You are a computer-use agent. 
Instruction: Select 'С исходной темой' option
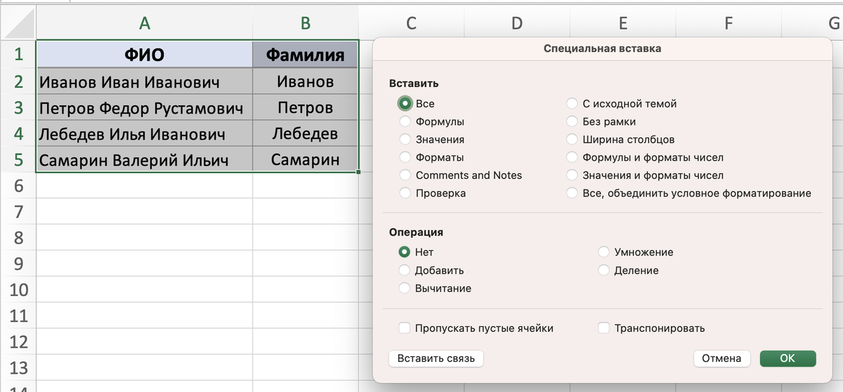[x=572, y=104]
